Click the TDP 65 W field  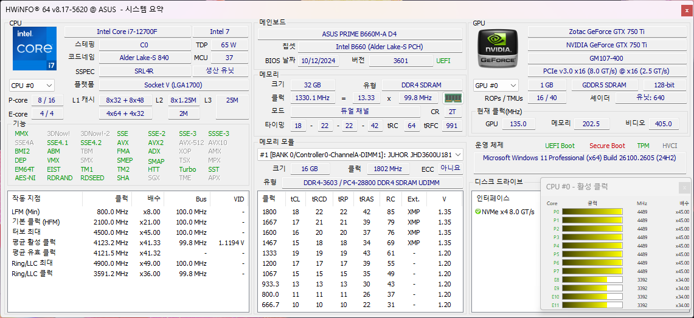(228, 45)
